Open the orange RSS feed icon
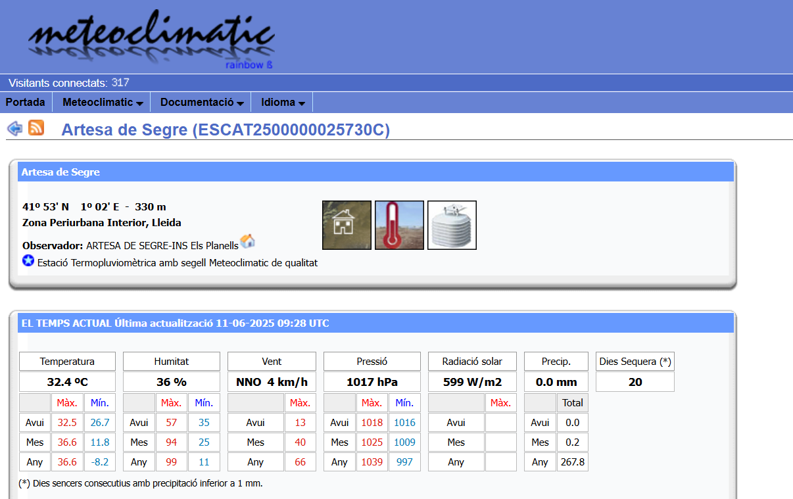The height and width of the screenshot is (499, 793). point(36,128)
